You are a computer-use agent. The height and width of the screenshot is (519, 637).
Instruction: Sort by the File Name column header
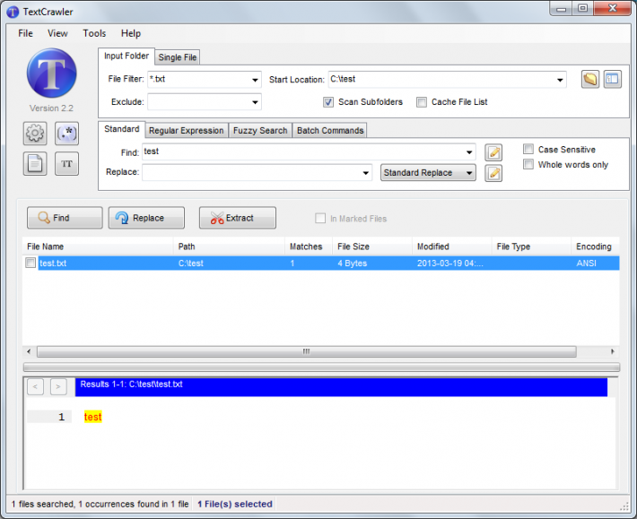coord(98,247)
